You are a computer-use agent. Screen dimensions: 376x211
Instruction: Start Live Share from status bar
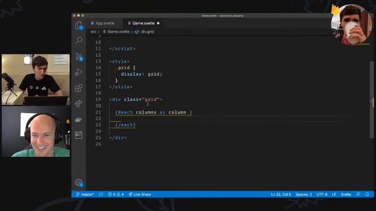point(140,194)
